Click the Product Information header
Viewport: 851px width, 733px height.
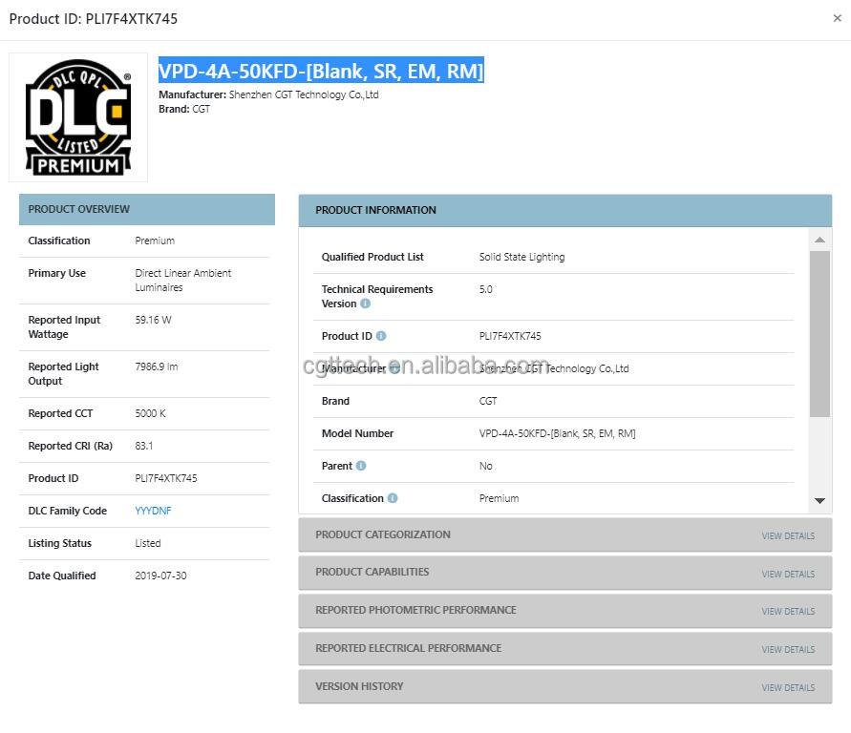(x=565, y=210)
